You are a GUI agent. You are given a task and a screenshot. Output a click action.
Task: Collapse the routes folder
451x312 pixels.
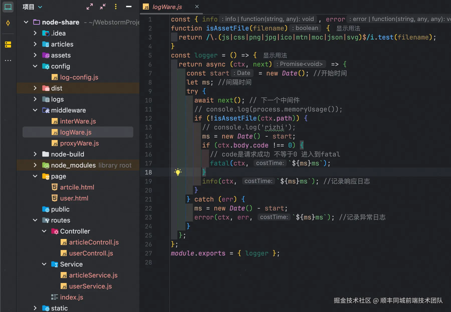pyautogui.click(x=35, y=220)
